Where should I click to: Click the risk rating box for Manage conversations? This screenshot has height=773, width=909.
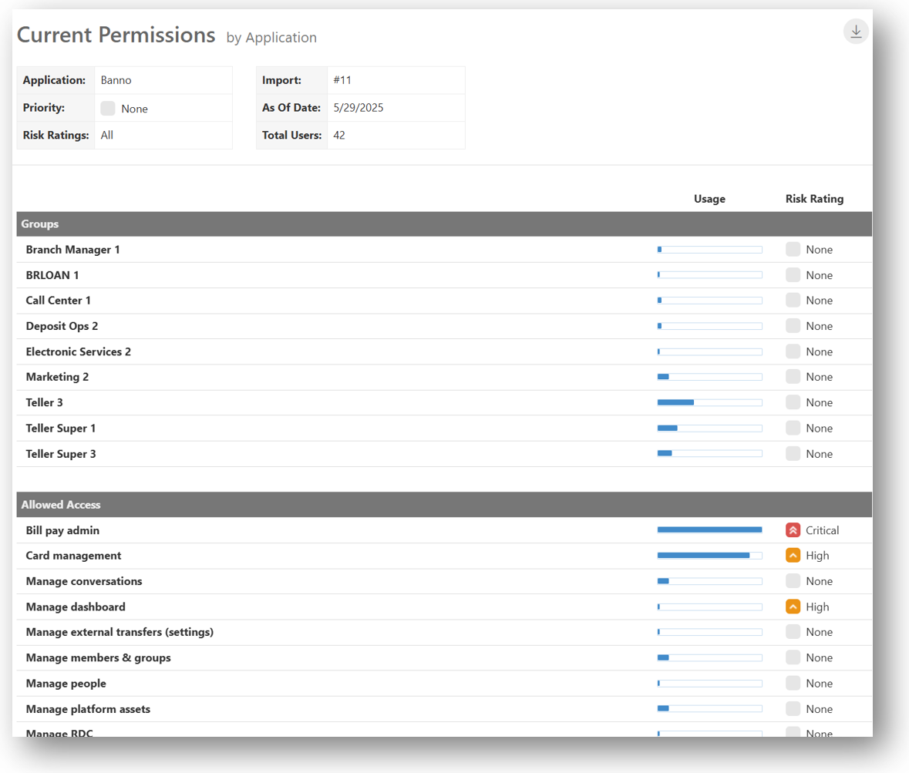coord(793,581)
